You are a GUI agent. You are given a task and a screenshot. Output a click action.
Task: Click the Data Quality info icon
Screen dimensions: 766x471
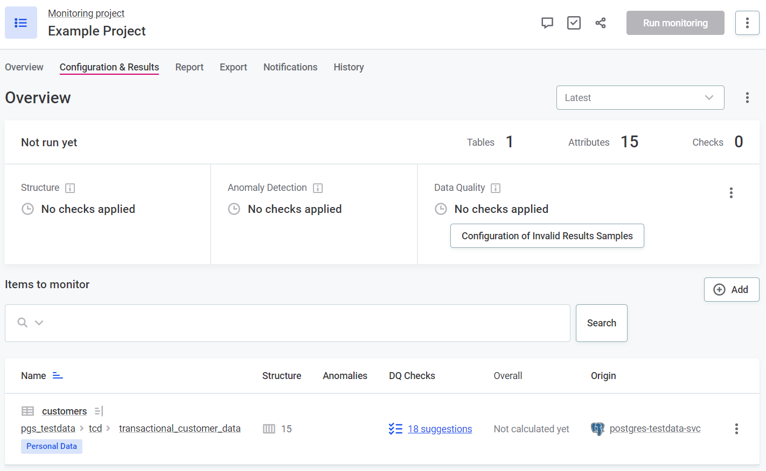point(496,188)
